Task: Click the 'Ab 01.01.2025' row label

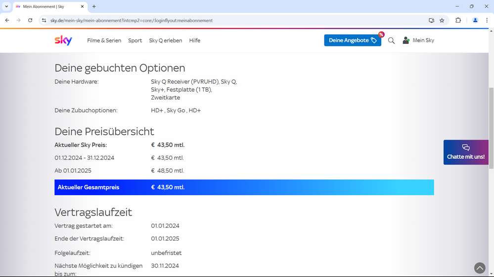Action: click(73, 171)
